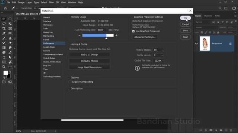Select the Clone Stamp tool
Viewport: 238px width, 133px height.
point(10,38)
